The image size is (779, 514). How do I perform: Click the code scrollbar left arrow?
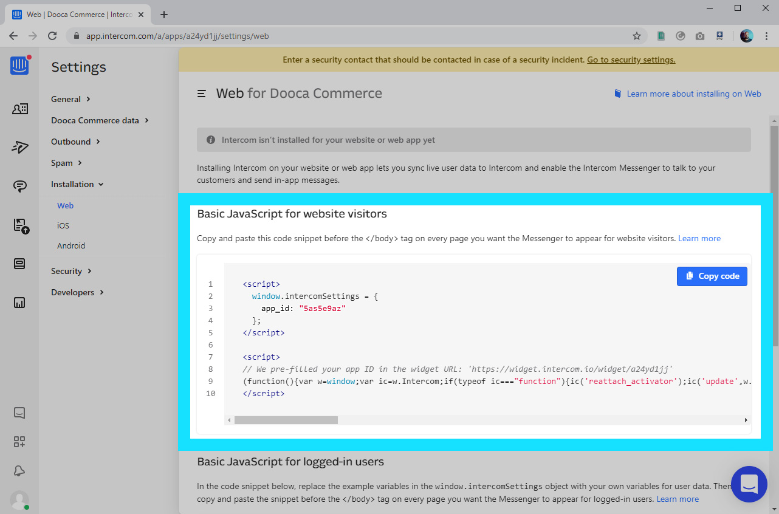229,420
